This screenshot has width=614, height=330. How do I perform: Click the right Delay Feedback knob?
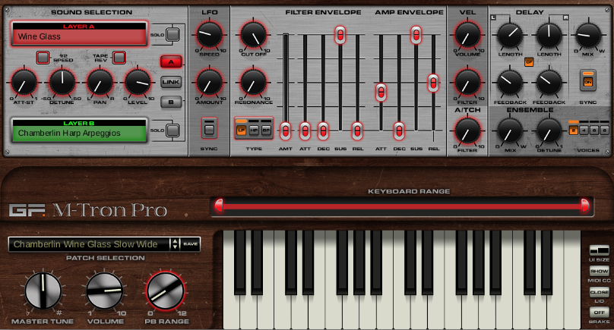pos(549,83)
